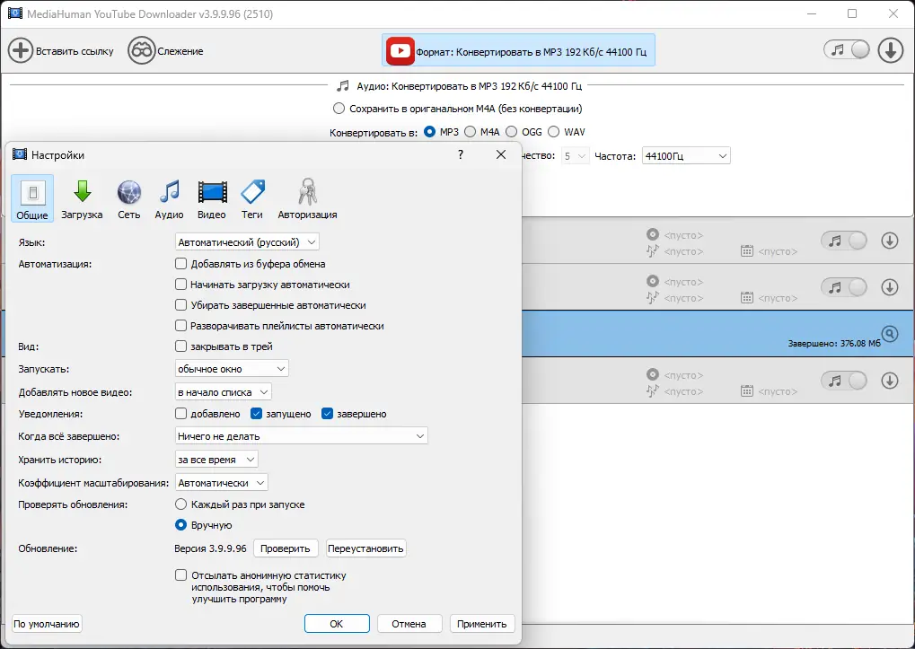Enable the добавлено notification checkbox
Image resolution: width=915 pixels, height=649 pixels.
point(180,414)
